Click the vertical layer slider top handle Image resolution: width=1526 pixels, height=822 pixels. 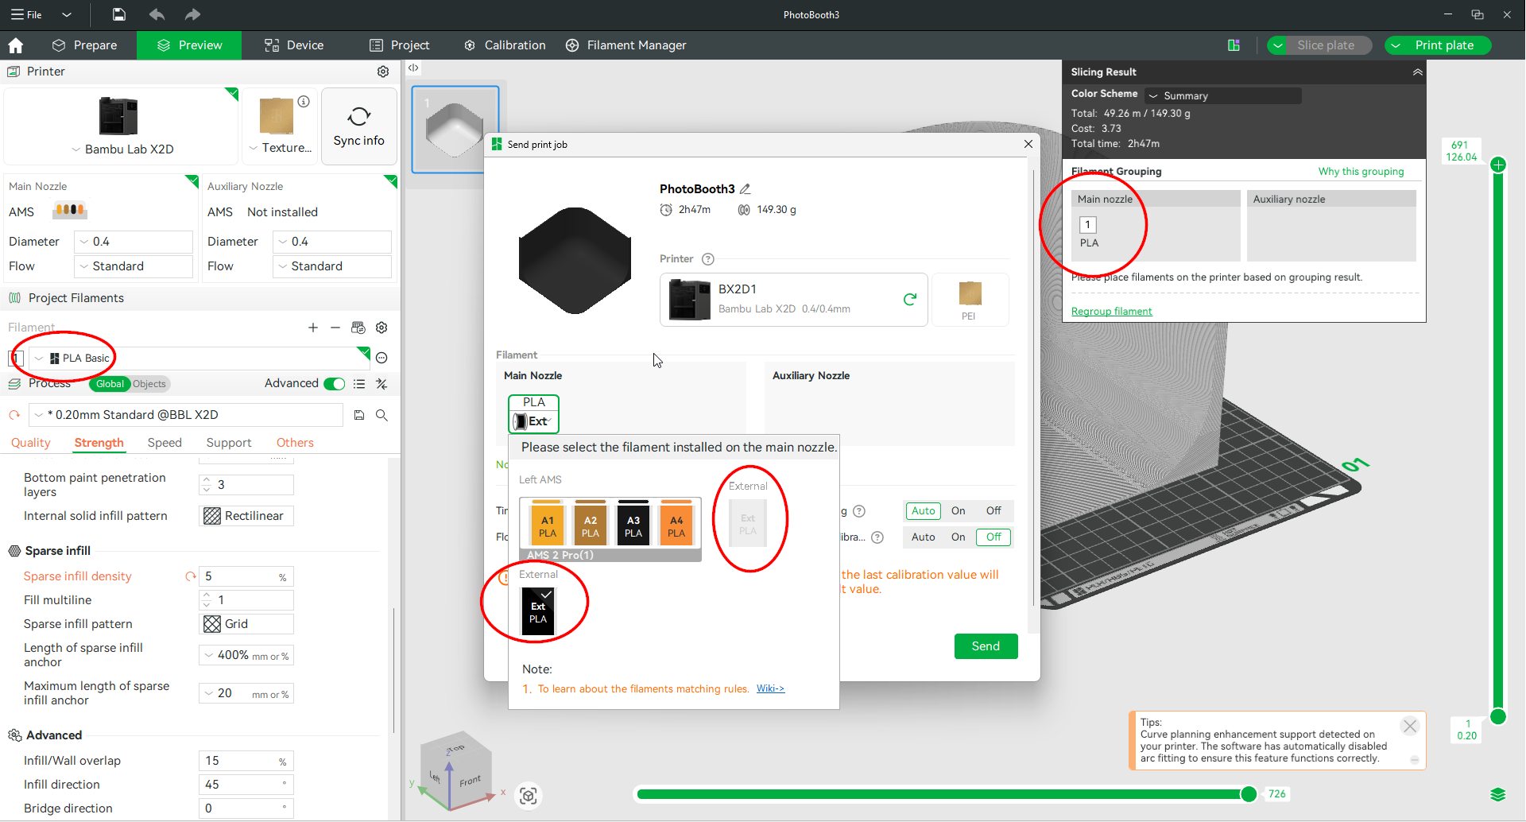click(1498, 165)
